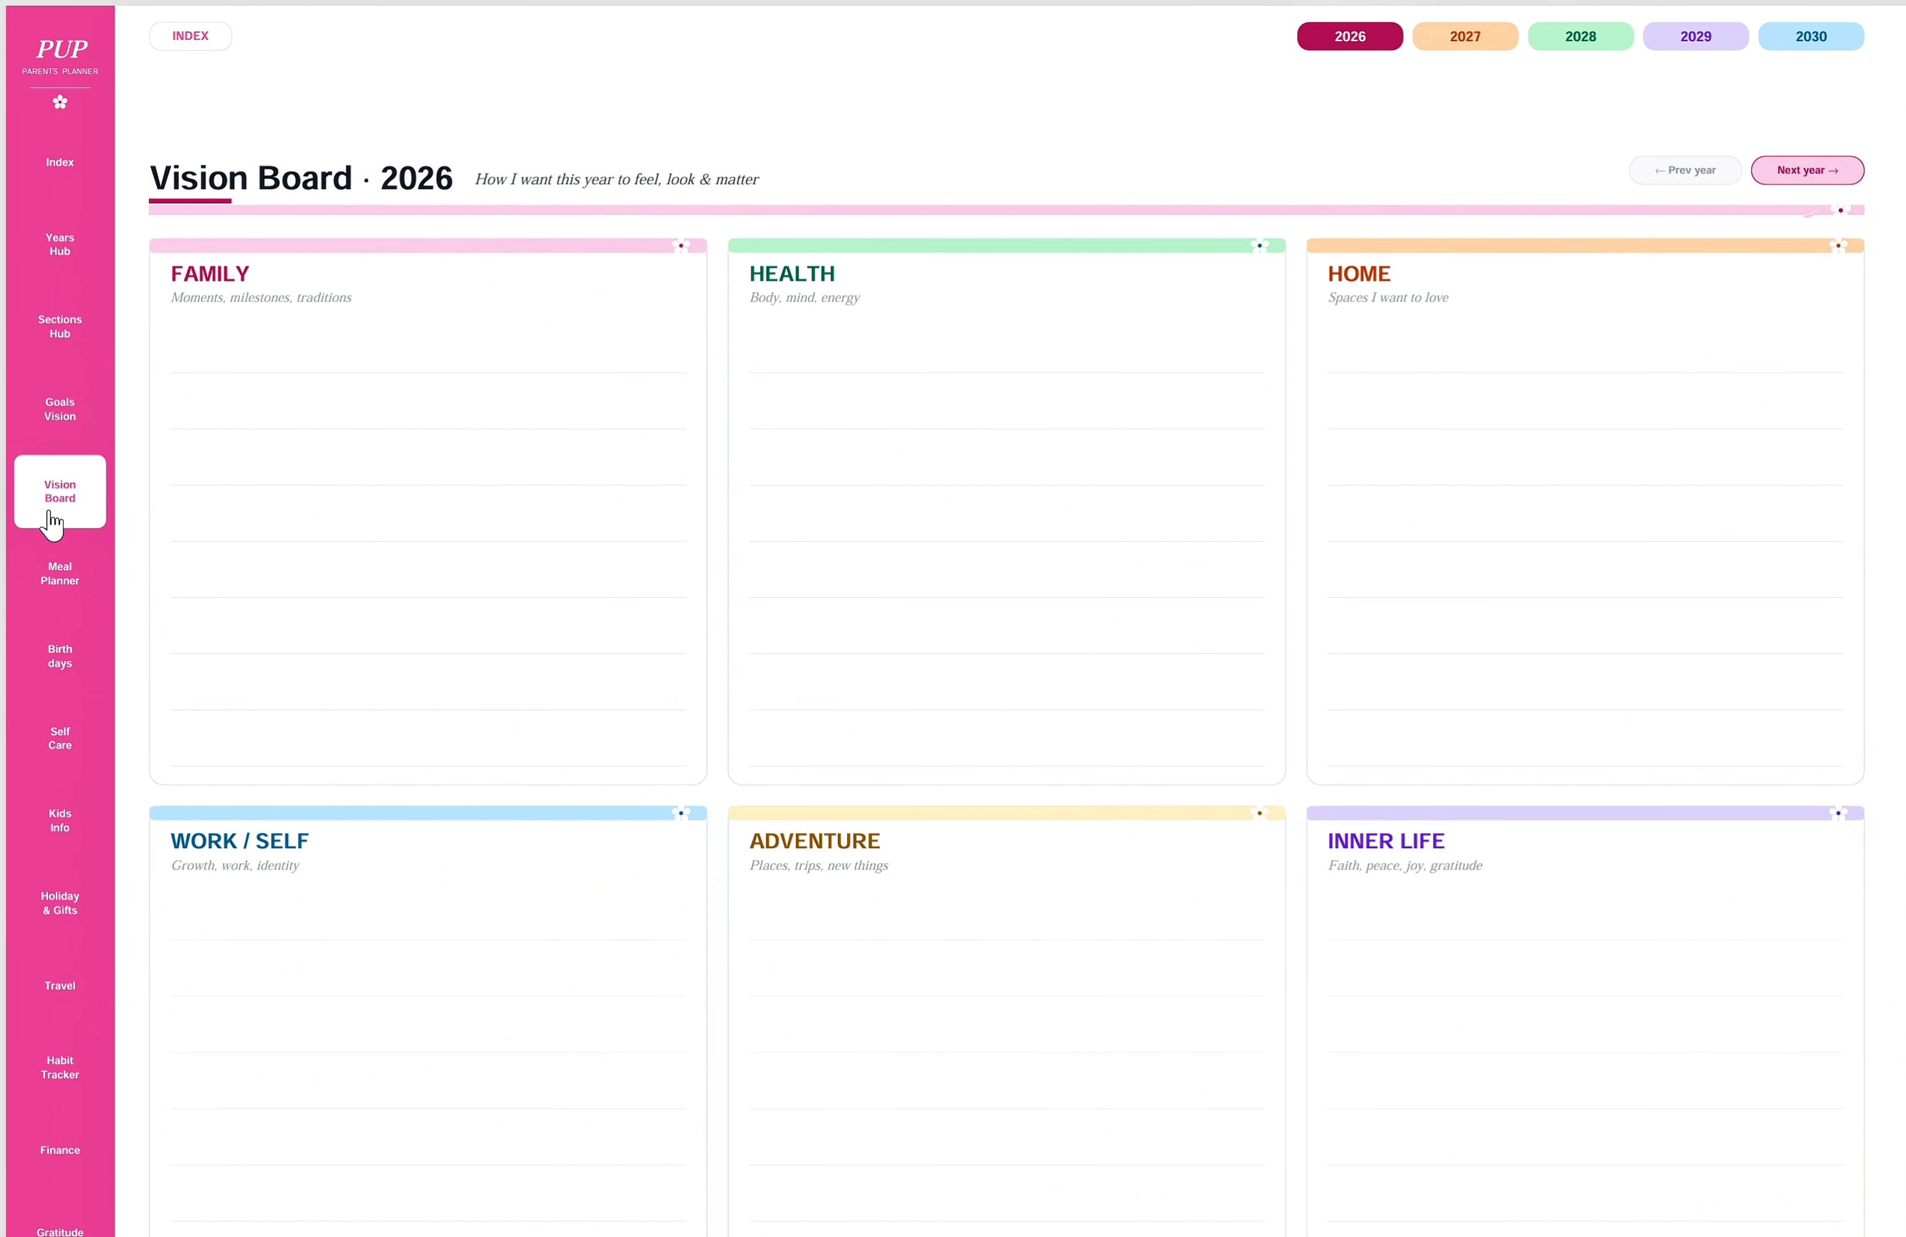
Task: Open Years Hub in the sidebar
Action: pos(60,245)
